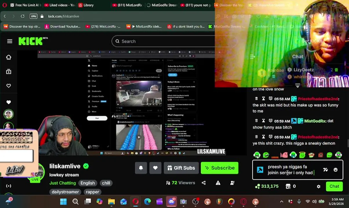
Task: Open 'if u dont likeit you b' bookmark
Action: [x=186, y=27]
